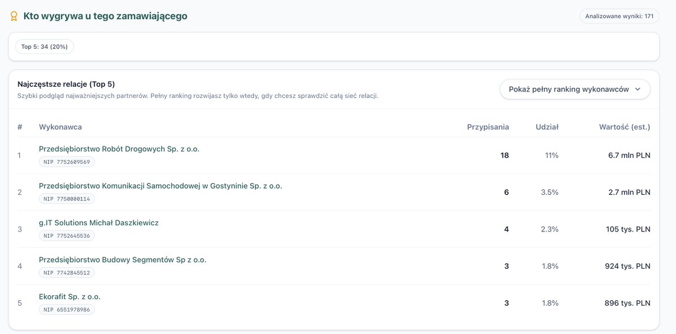This screenshot has height=334, width=676.
Task: Click the Top 5: 34 (20%) badge
Action: (45, 47)
